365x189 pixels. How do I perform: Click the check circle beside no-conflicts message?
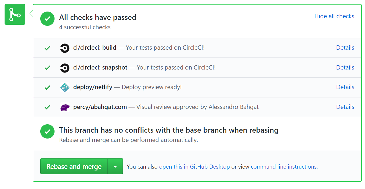[x=47, y=131]
